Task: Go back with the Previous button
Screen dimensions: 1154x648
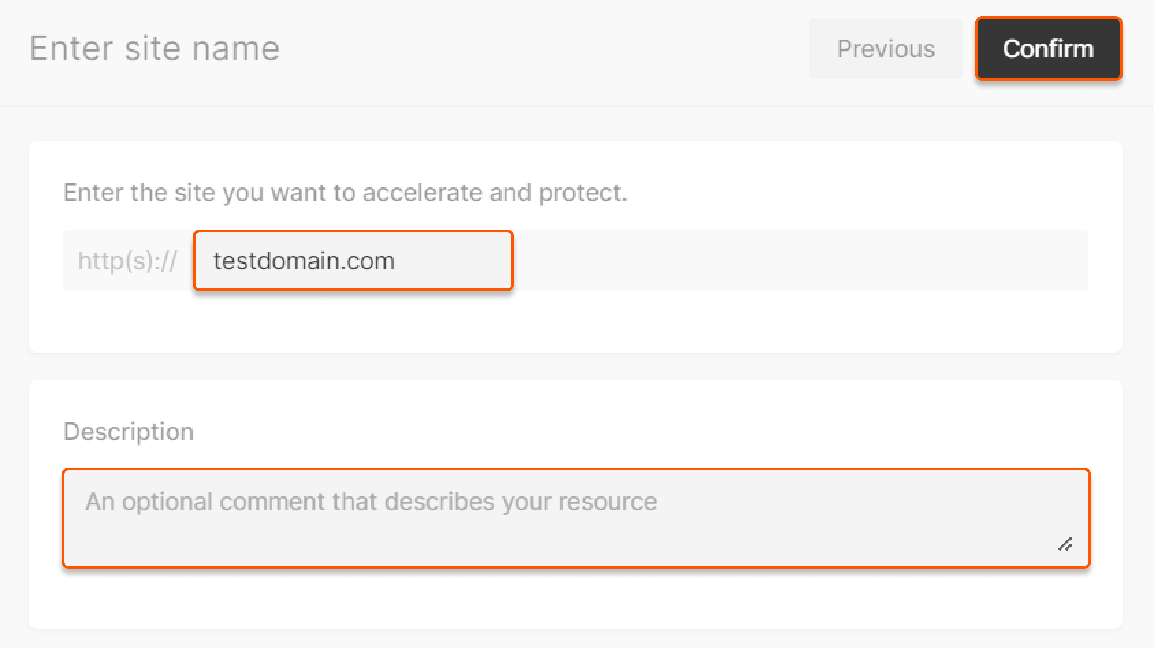Action: (x=885, y=49)
